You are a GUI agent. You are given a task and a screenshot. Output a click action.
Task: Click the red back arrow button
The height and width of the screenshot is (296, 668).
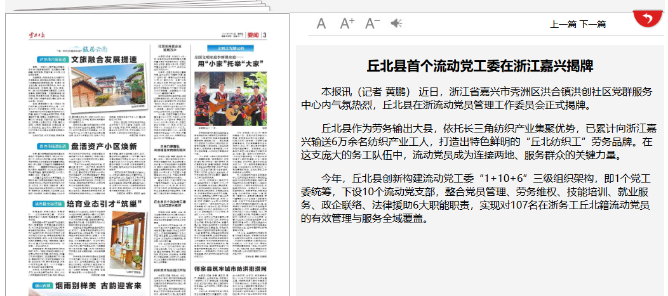(648, 18)
